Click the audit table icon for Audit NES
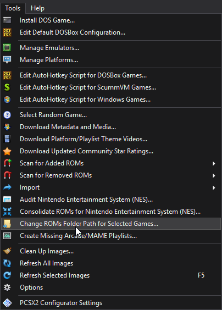Screen dimensions: 222x310 click(7, 200)
